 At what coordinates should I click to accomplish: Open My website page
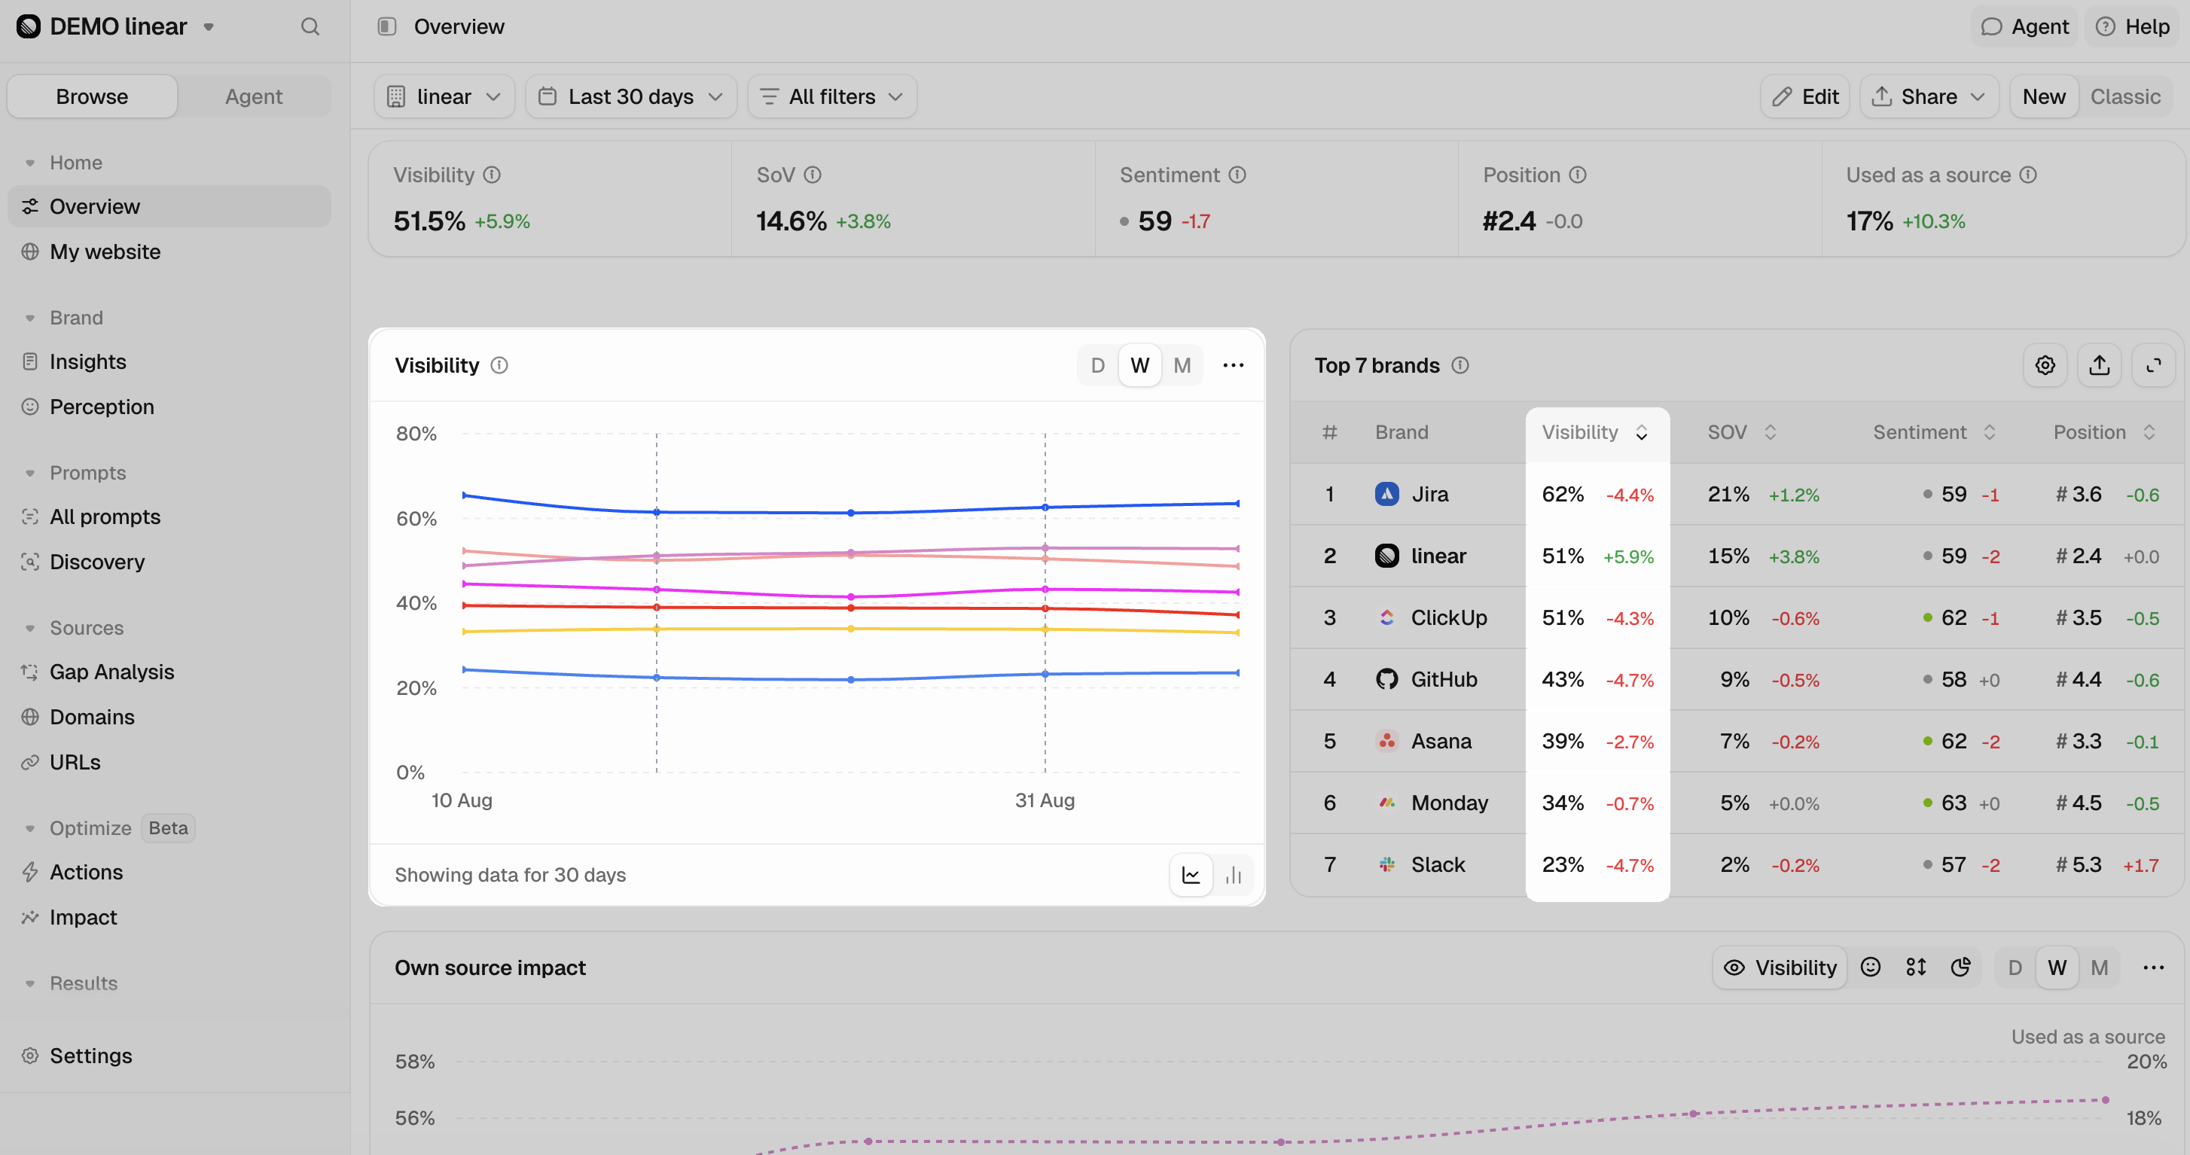click(x=169, y=251)
